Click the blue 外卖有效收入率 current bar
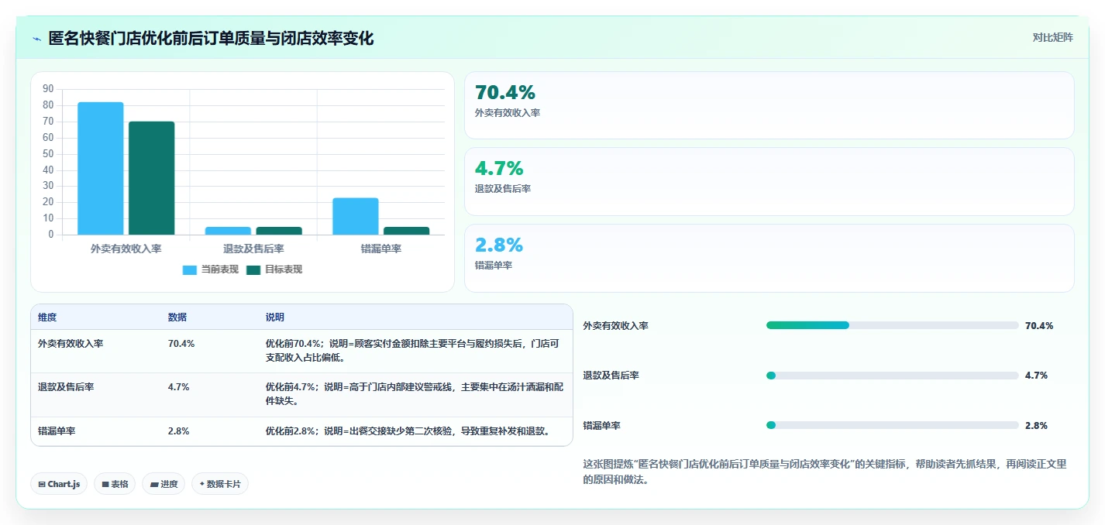The width and height of the screenshot is (1105, 525). pos(101,168)
